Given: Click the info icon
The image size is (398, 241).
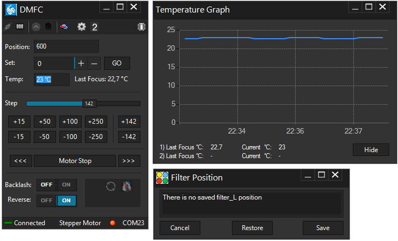Looking at the screenshot, I should pos(142,27).
